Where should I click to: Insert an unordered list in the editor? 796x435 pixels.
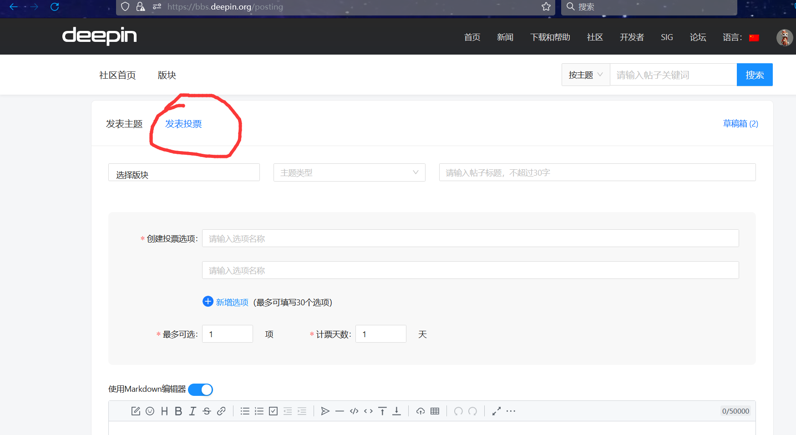click(x=245, y=411)
